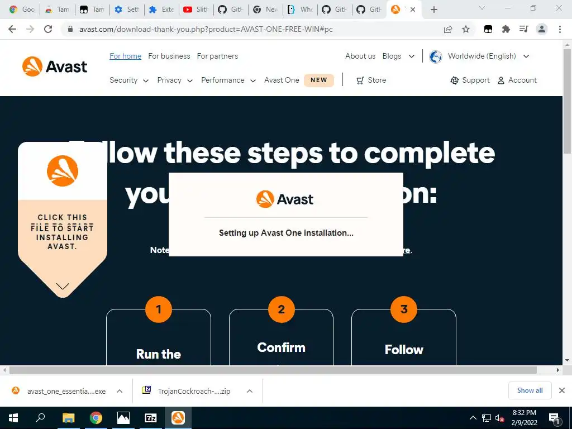This screenshot has height=429, width=572.
Task: Click the vertical page scrollbar thumb
Action: tap(568, 101)
